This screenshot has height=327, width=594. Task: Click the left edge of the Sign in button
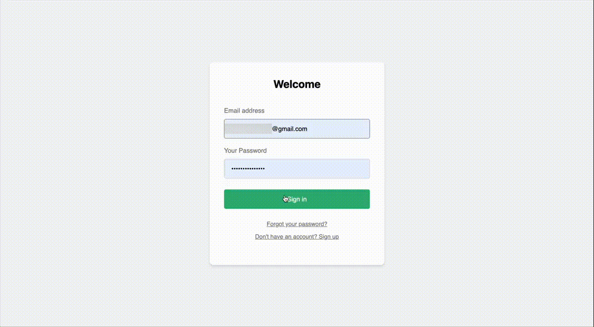[x=227, y=199]
